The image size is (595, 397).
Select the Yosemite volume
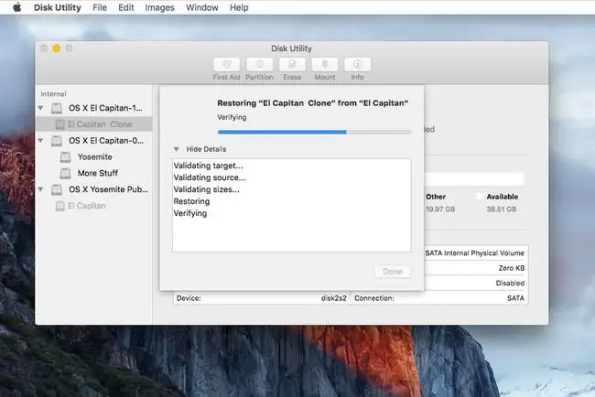click(93, 157)
